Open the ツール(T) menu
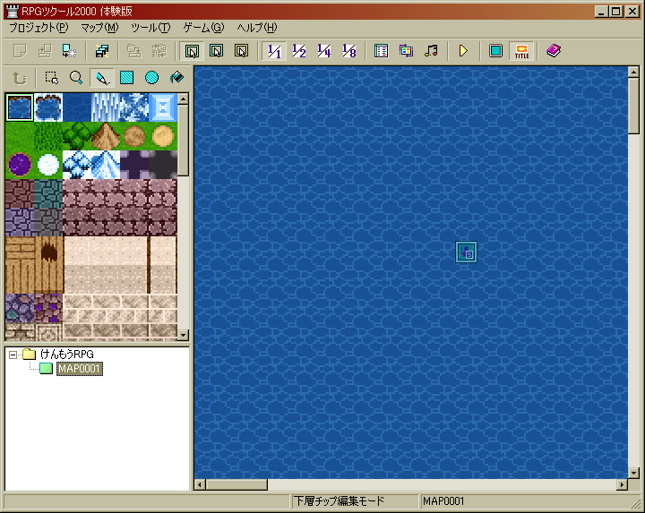 click(x=150, y=27)
